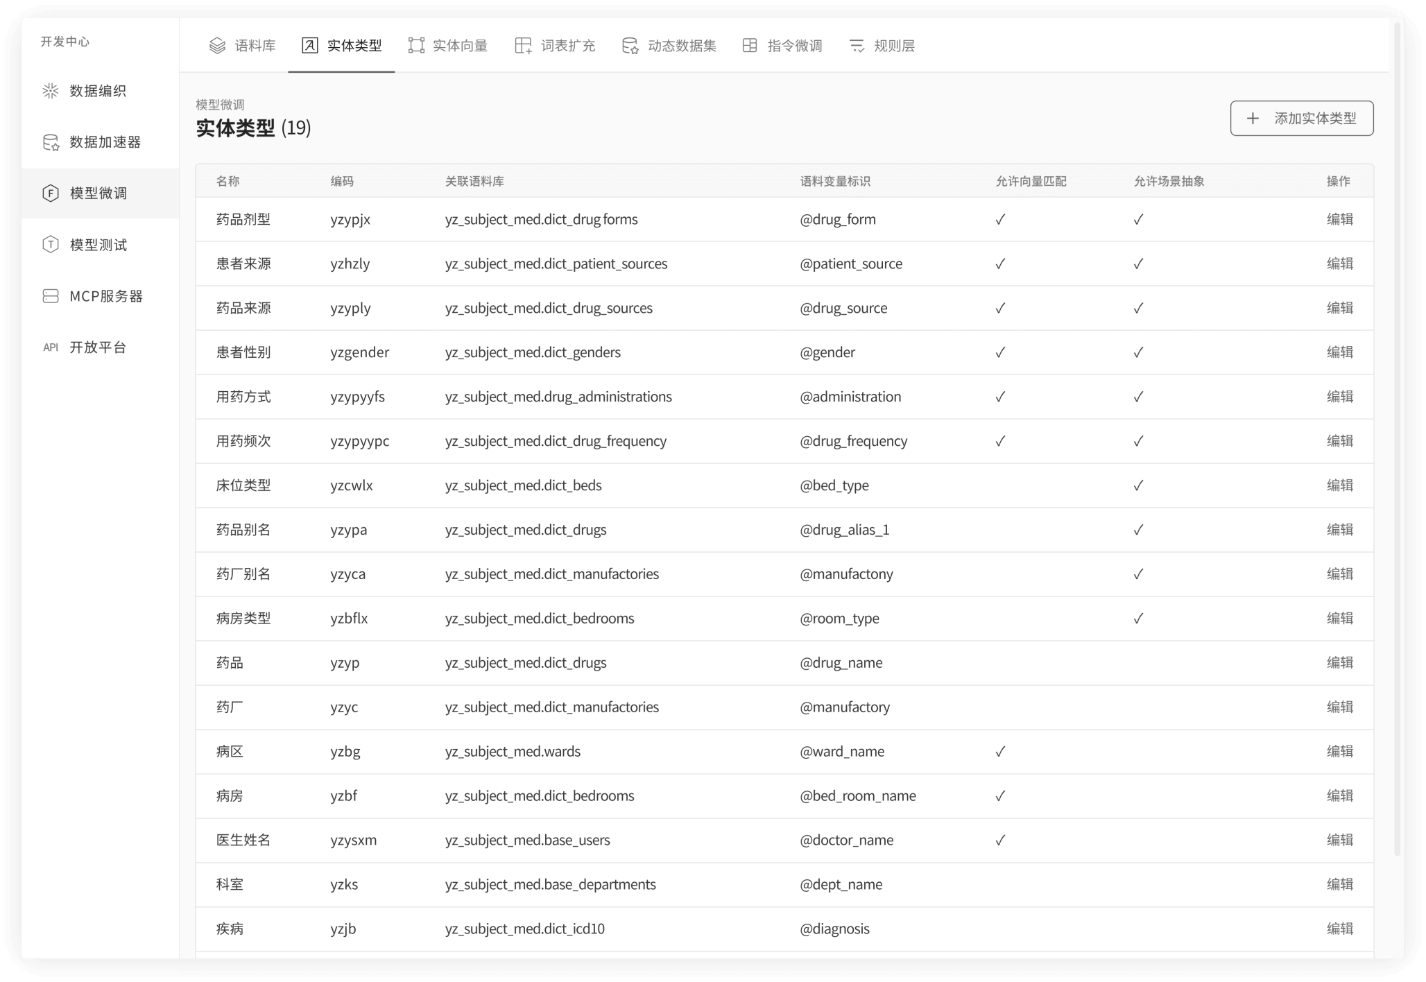Image resolution: width=1426 pixels, height=982 pixels.
Task: Toggle 允许向量匹配 check for 医生姓名 row
Action: 1000,841
